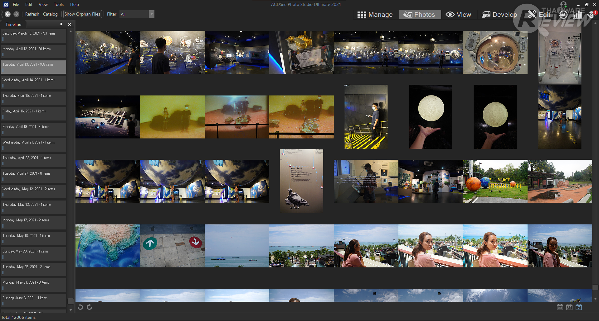Select Monday, April 12, 2021 timeline entry
599x321 pixels.
tap(34, 51)
